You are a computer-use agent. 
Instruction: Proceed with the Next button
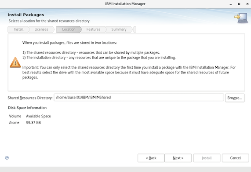pos(178,158)
